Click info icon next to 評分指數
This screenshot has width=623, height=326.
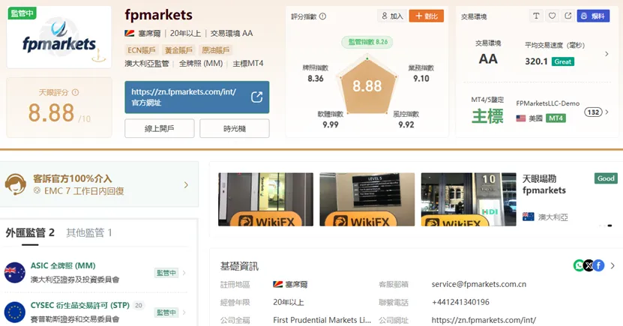[322, 16]
